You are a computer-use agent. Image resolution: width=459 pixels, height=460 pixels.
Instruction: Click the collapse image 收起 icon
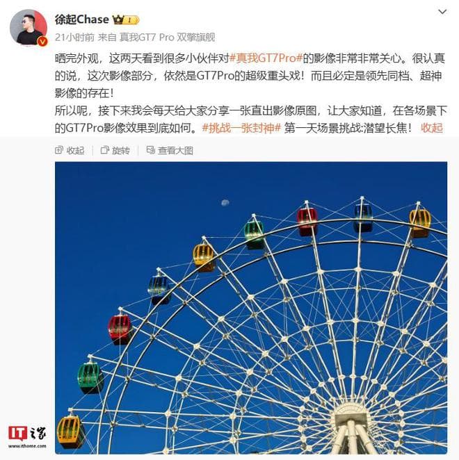click(59, 150)
